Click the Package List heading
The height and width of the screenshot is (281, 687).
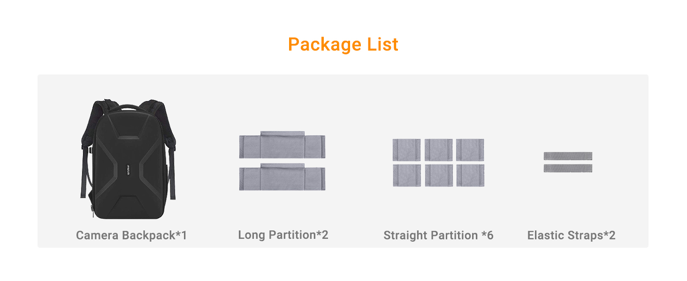pos(343,44)
